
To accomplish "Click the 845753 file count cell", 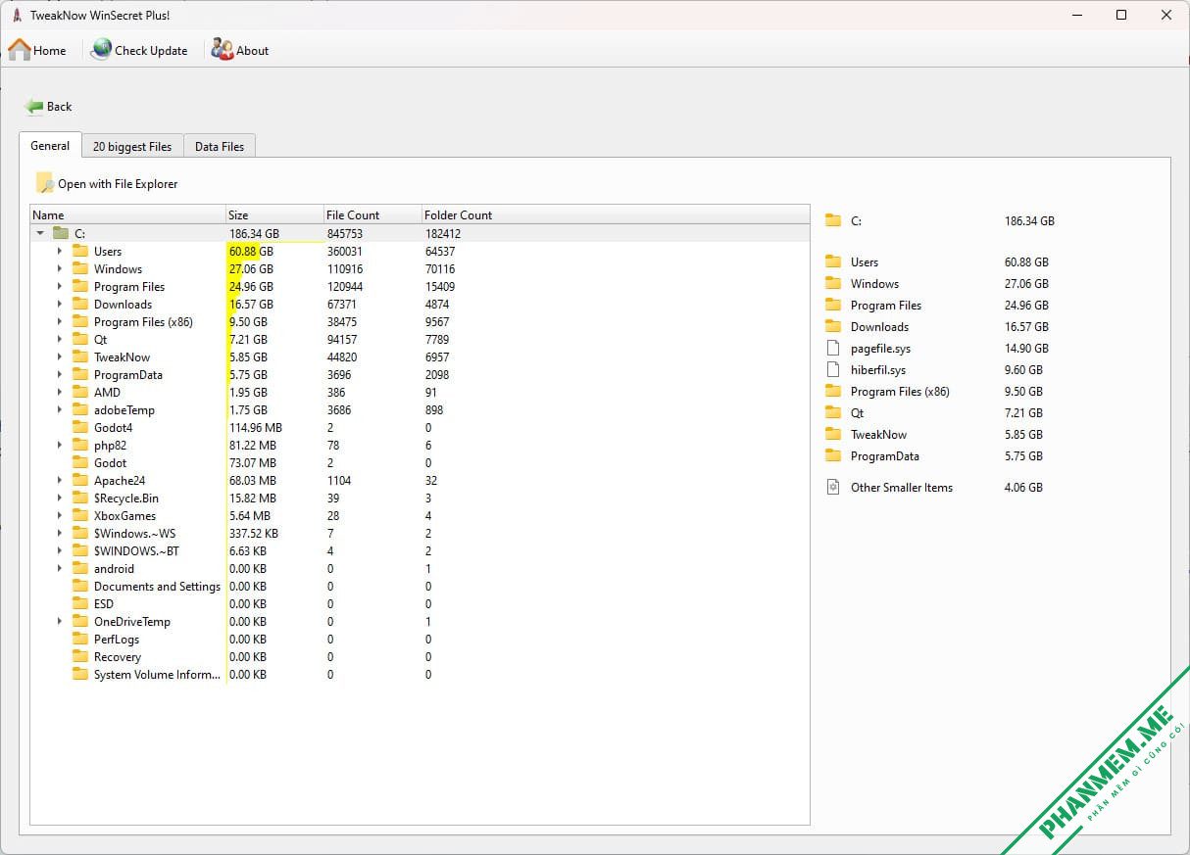I will tap(345, 234).
